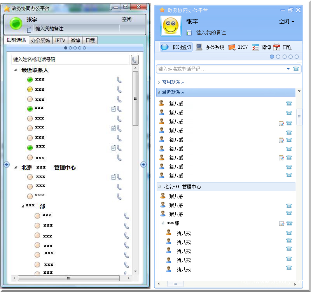Click the 空闲 status label in left window
Viewport: 311px width, 292px height.
coord(126,19)
